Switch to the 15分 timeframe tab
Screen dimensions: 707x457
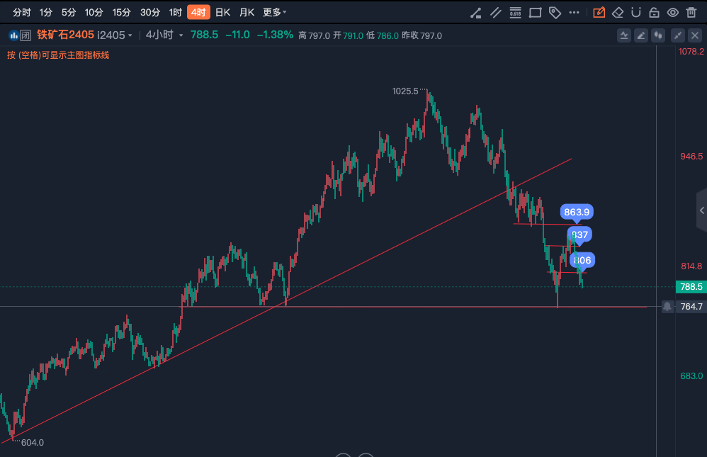[x=121, y=13]
